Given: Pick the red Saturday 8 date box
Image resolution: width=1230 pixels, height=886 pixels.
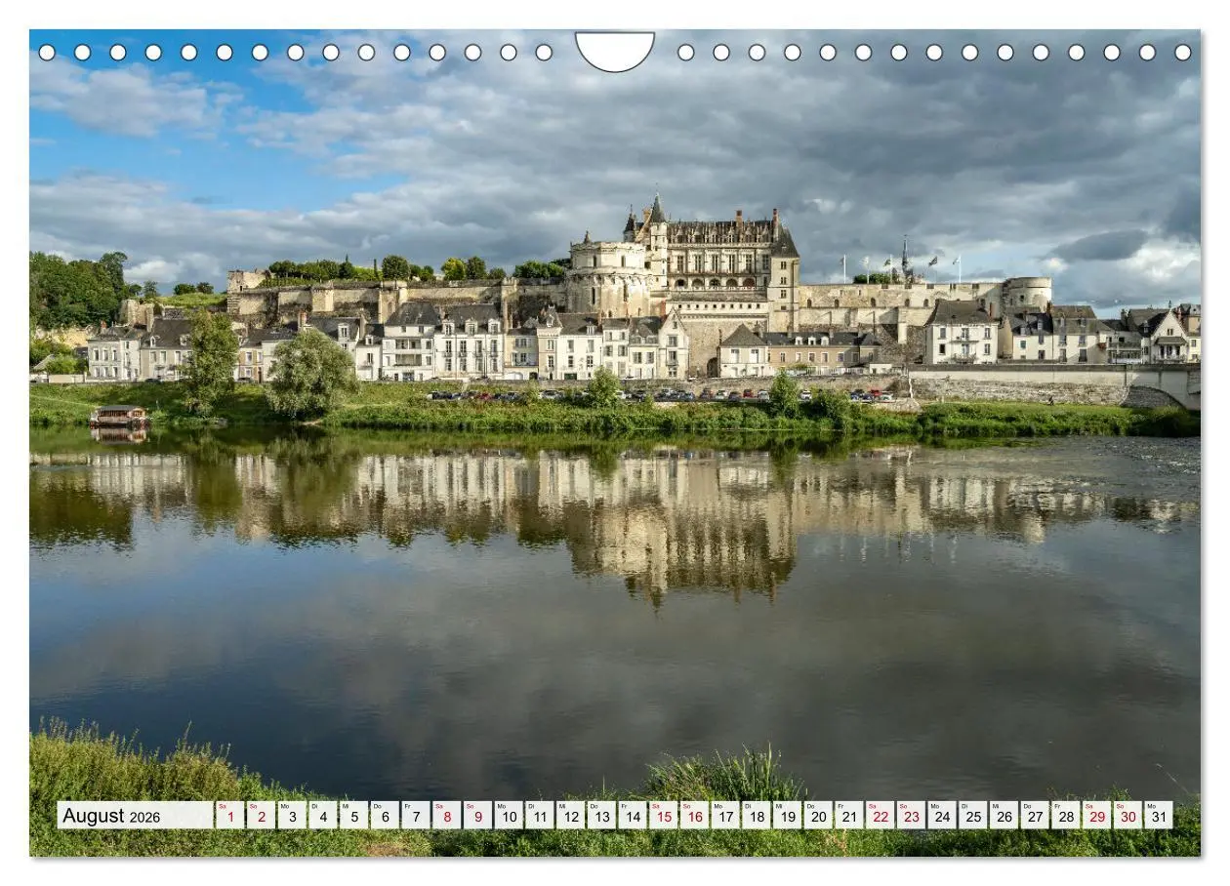Looking at the screenshot, I should (x=446, y=816).
